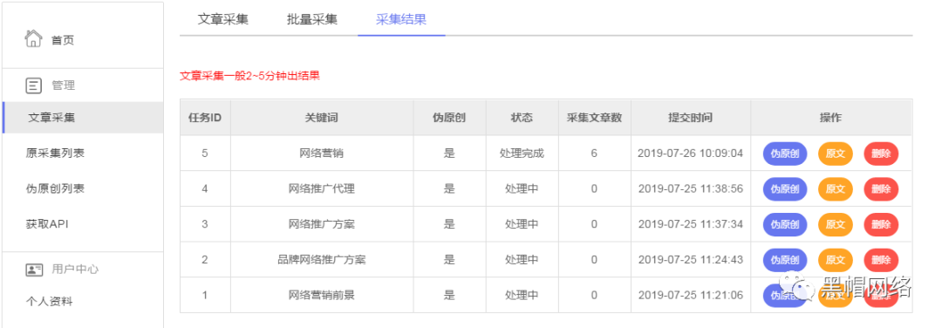Screen dimensions: 942x328
Task: Click keyword cell 网络推广方案 in row 3
Action: (x=321, y=225)
